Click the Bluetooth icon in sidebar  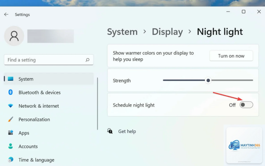click(11, 92)
